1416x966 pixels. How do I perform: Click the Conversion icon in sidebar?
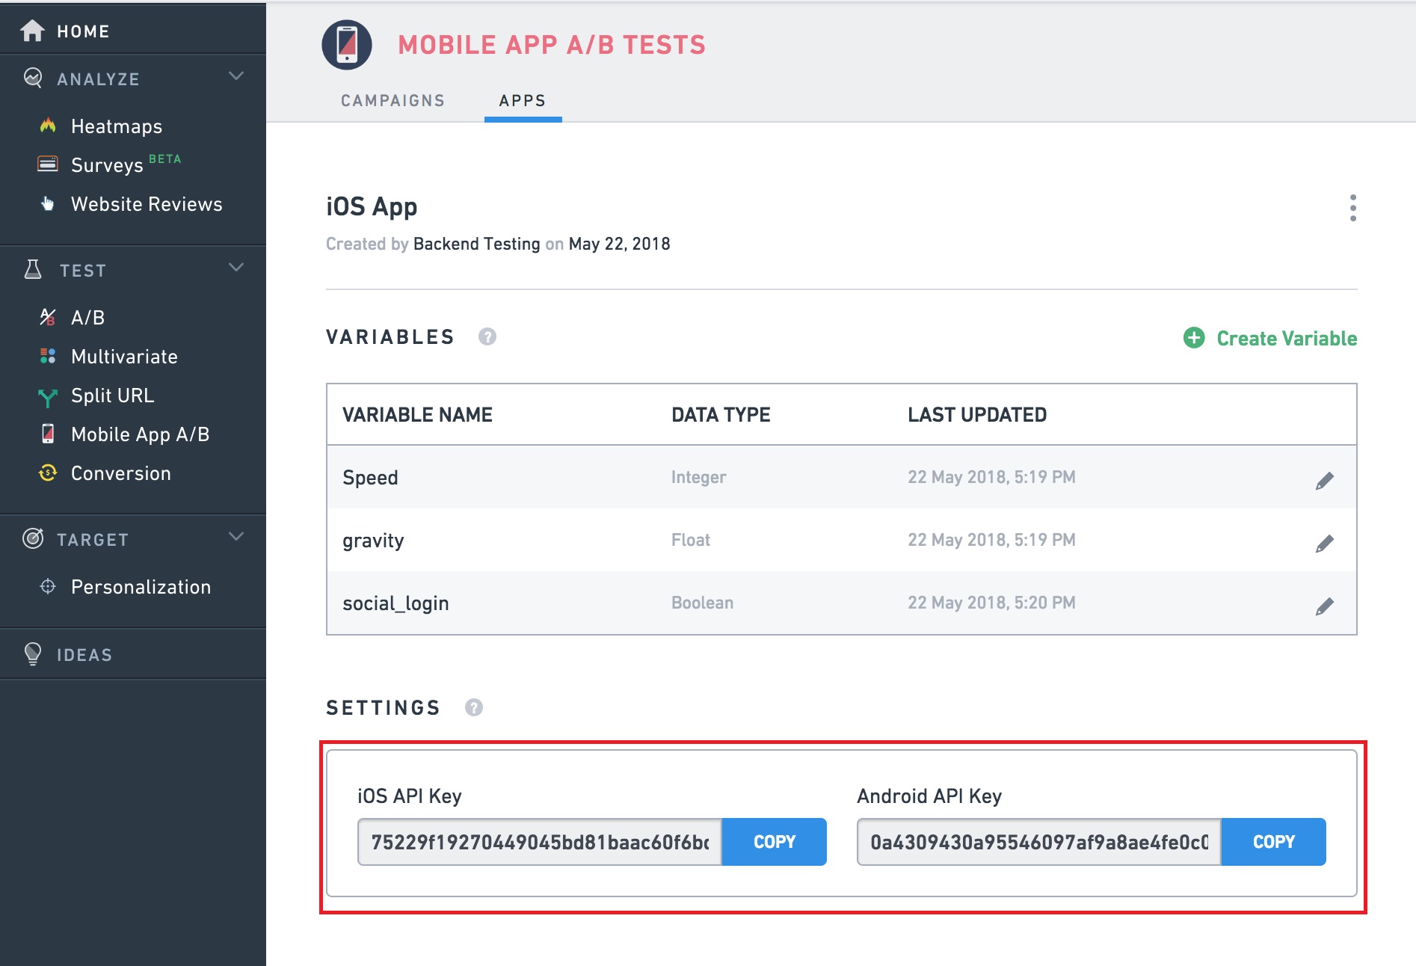[x=48, y=473]
